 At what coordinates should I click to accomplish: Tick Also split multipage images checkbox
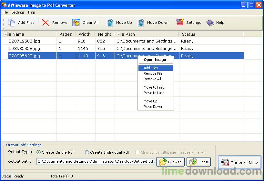pyautogui.click(x=137, y=152)
